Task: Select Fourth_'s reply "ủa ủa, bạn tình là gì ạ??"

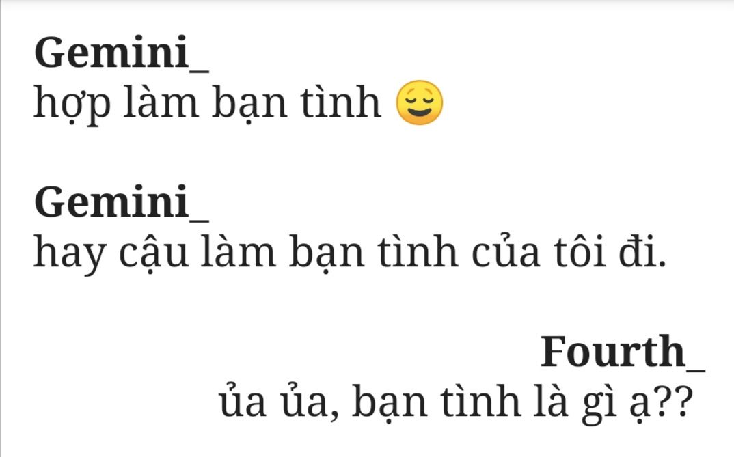Action: click(456, 402)
